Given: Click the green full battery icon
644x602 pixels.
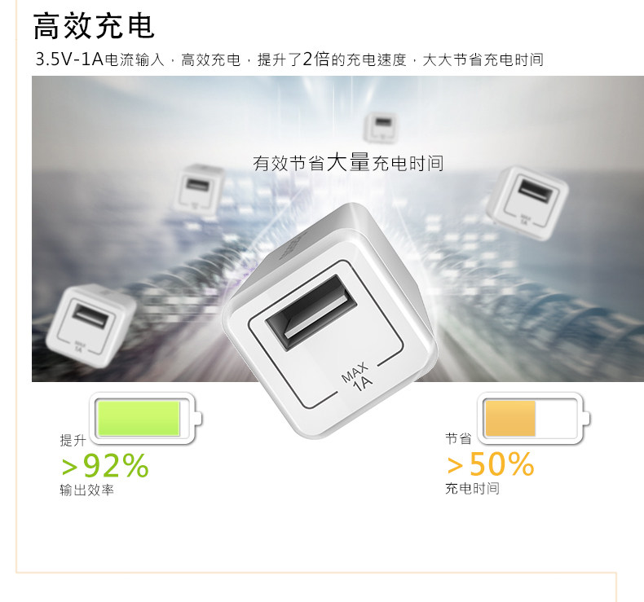Looking at the screenshot, I should pyautogui.click(x=146, y=419).
